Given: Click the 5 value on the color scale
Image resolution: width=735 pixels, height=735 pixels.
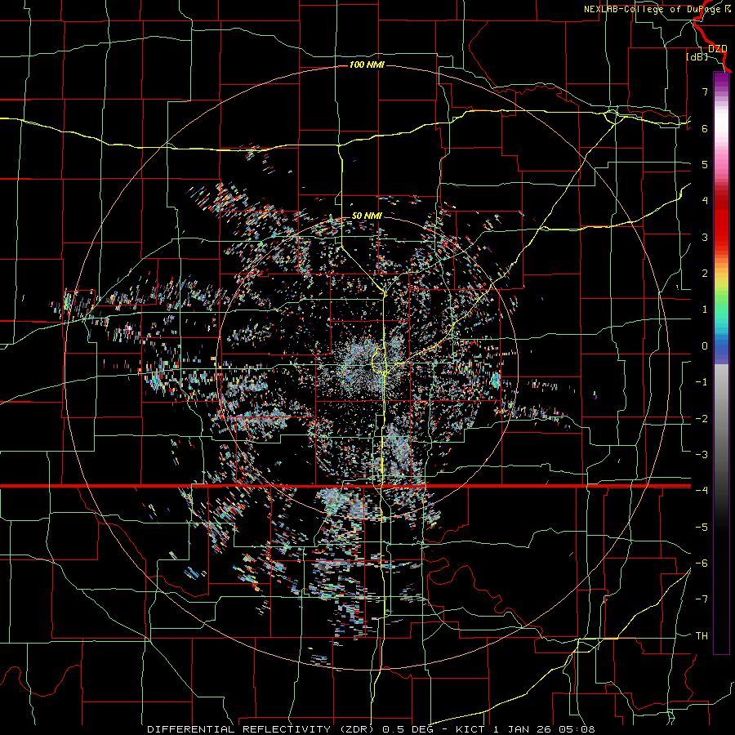Looking at the screenshot, I should click(x=705, y=164).
